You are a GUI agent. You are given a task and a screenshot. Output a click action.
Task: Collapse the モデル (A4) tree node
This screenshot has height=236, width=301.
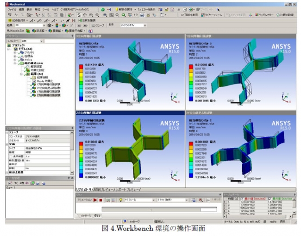(x=8, y=49)
